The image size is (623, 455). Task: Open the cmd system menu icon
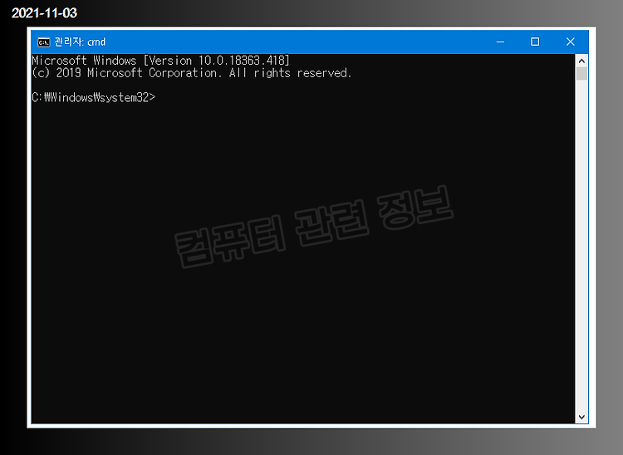tap(44, 42)
